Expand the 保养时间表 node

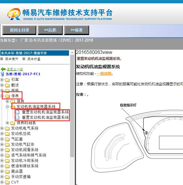7,123
